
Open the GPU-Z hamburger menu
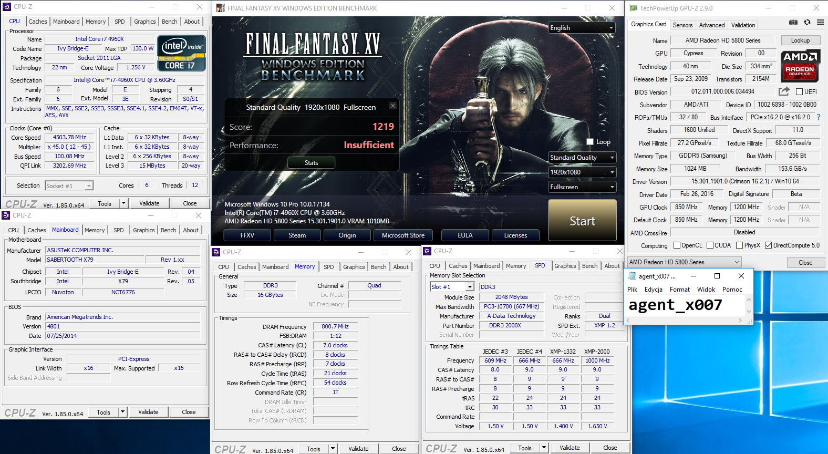[820, 23]
